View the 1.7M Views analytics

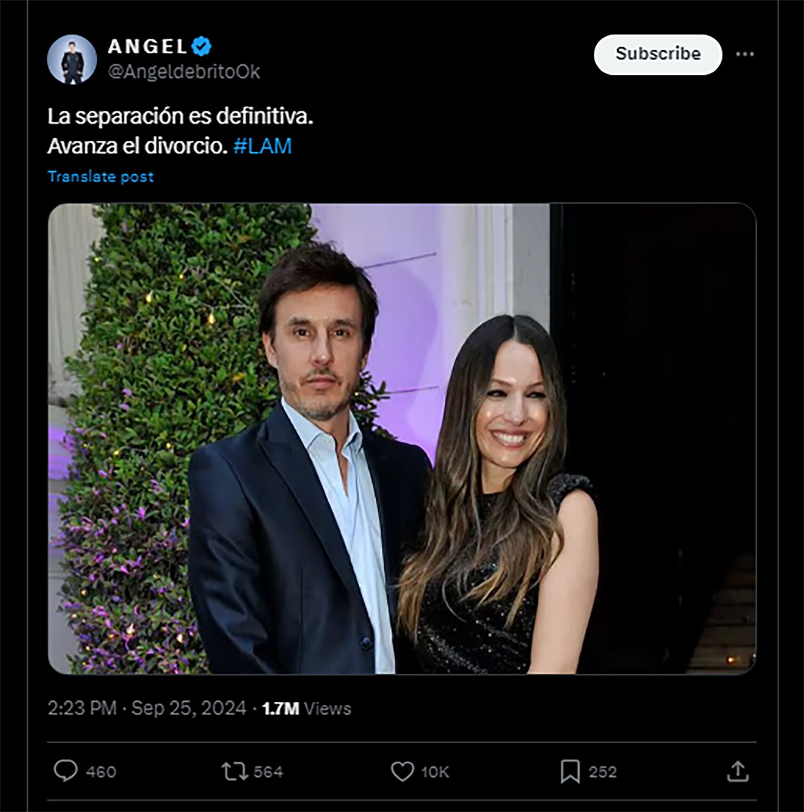307,708
